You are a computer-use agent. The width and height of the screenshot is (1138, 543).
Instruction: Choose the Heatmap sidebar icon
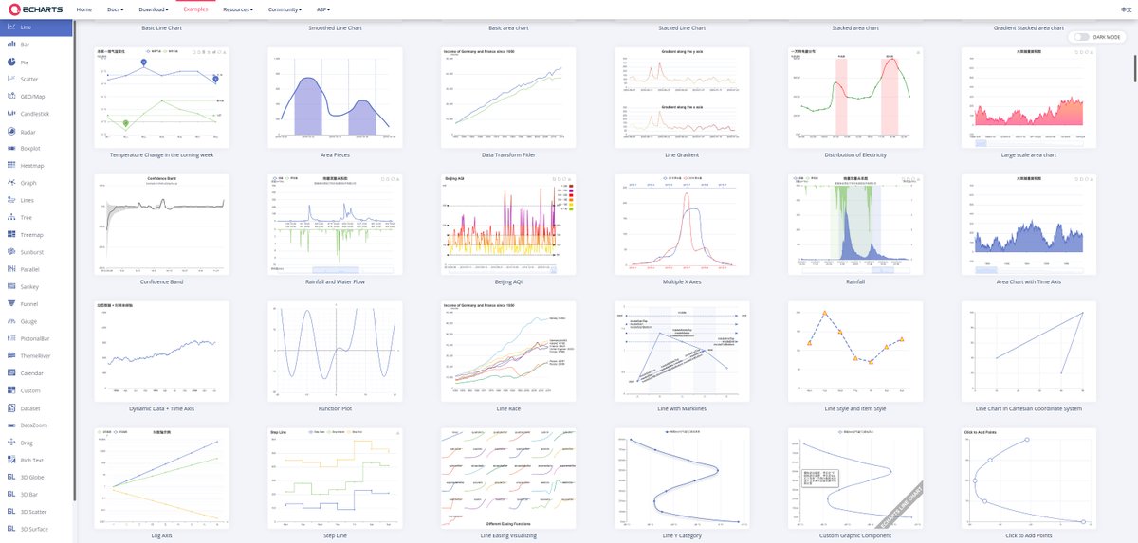coord(9,165)
